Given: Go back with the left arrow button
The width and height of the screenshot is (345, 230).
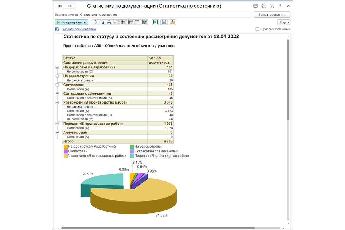Looking at the screenshot, I should pos(60,6).
